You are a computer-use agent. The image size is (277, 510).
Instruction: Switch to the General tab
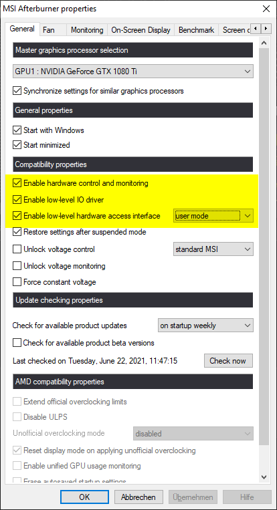[22, 29]
